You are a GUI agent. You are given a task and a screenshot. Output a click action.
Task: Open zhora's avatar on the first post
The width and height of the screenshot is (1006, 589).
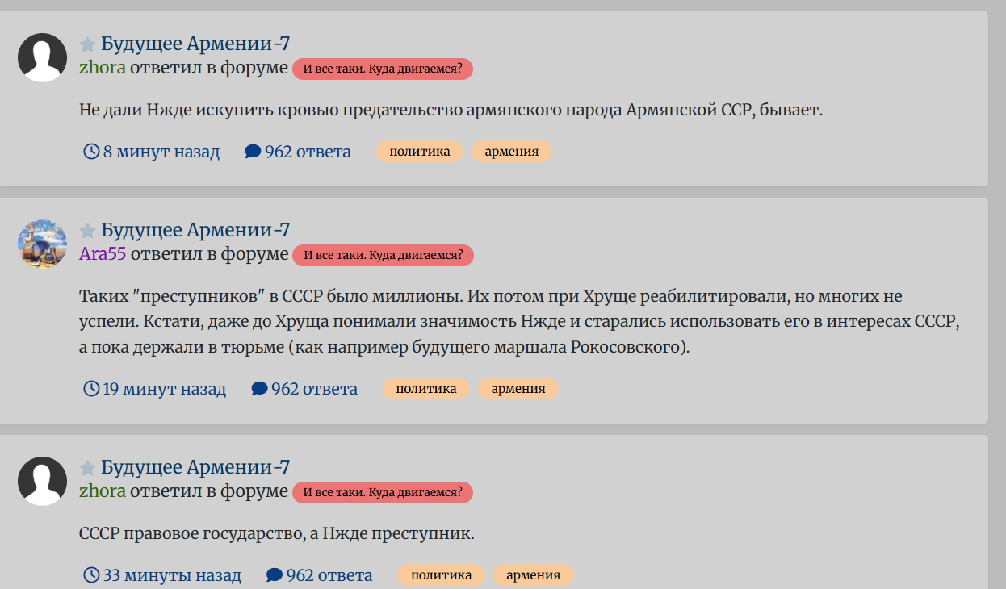pos(40,56)
